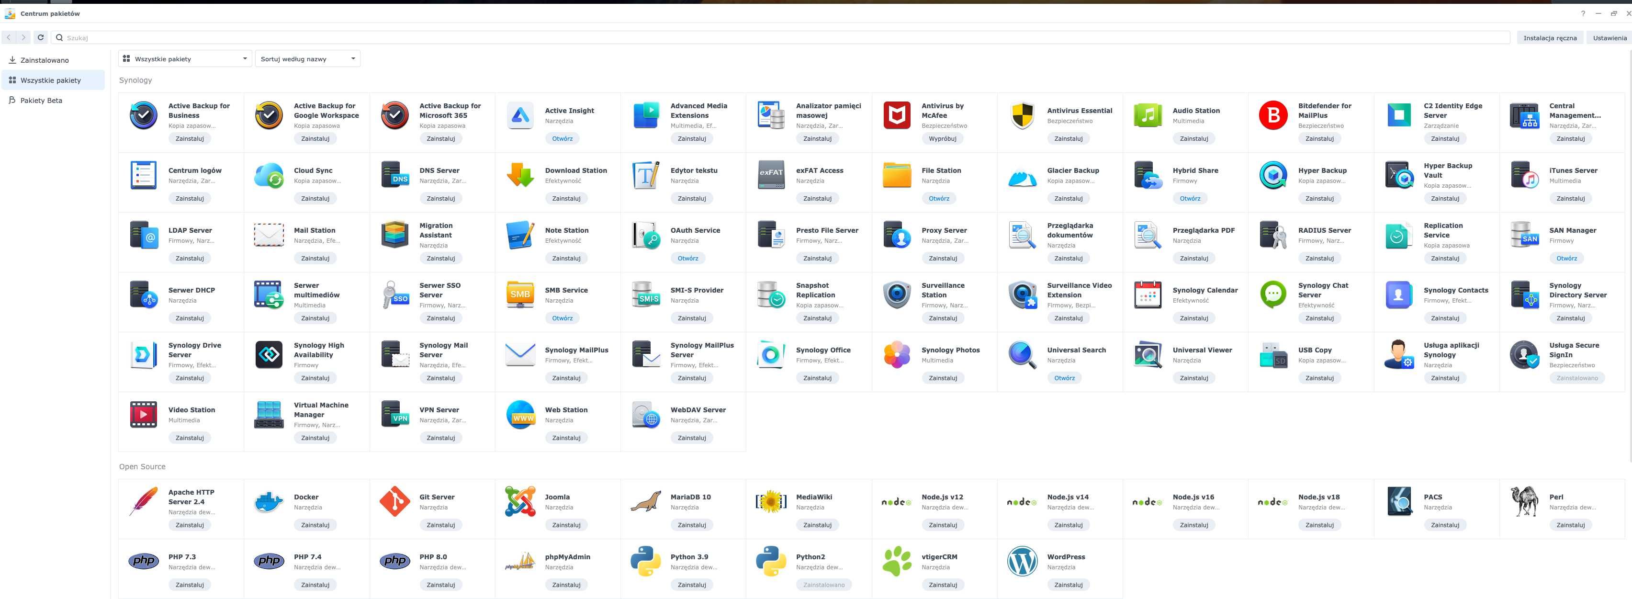This screenshot has width=1632, height=599.
Task: Click the Surveillance Station camera icon
Action: [x=897, y=295]
